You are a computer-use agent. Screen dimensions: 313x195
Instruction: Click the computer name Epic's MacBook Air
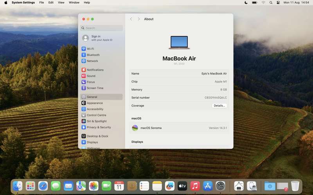(214, 73)
